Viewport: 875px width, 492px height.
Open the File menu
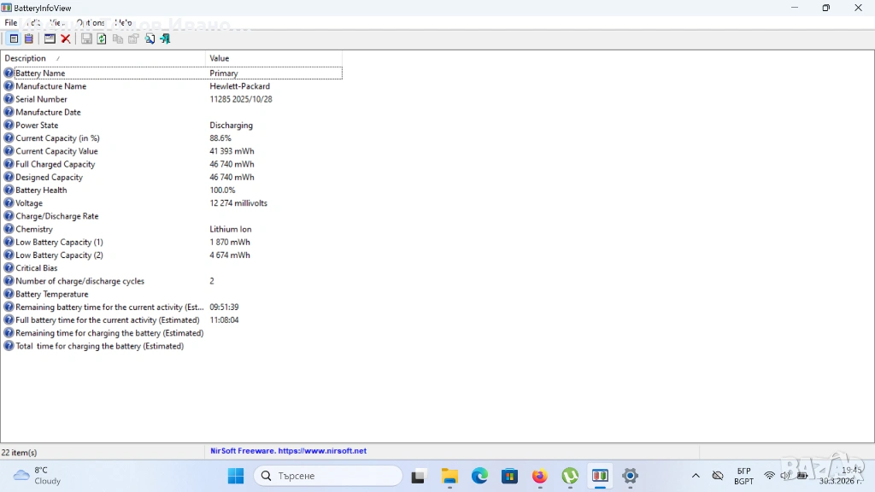[11, 23]
